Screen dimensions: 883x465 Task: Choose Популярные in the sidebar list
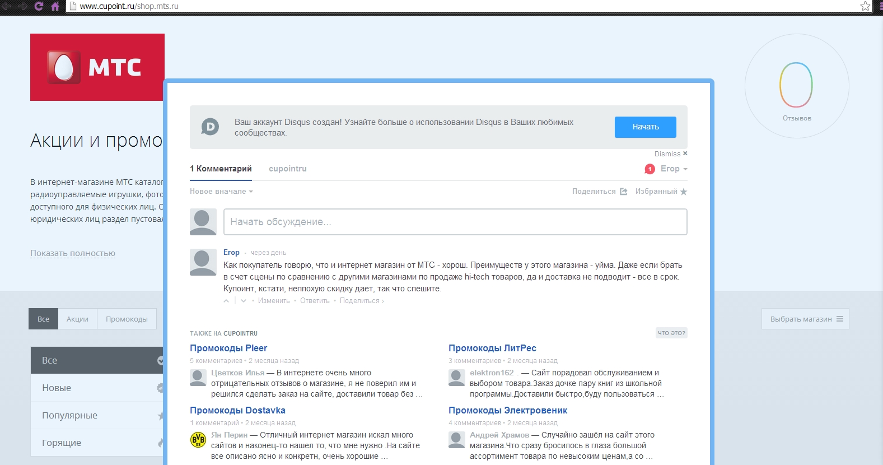click(97, 415)
